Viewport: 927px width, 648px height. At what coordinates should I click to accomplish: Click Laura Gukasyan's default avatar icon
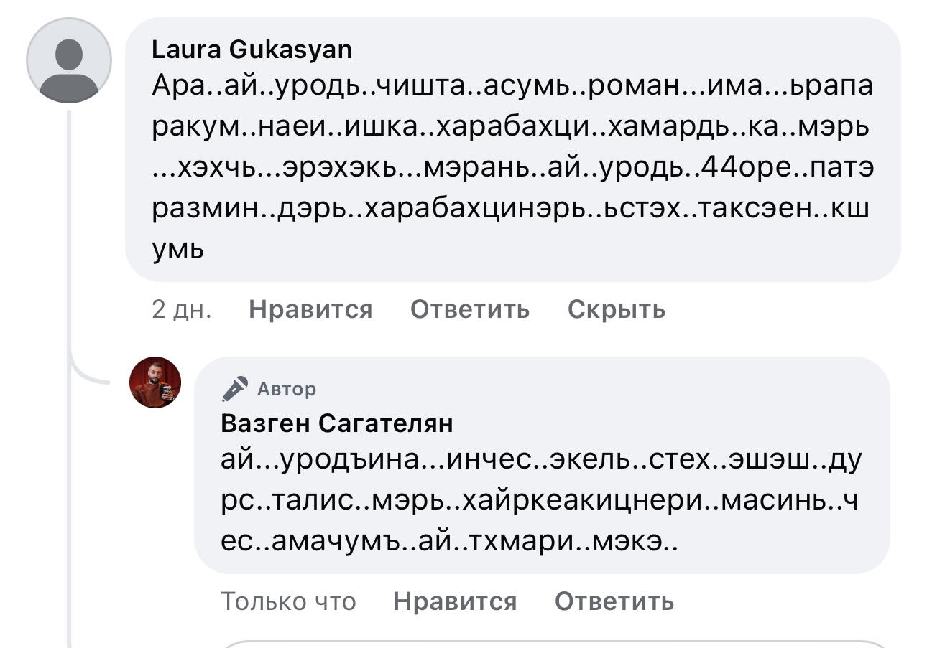click(x=69, y=60)
